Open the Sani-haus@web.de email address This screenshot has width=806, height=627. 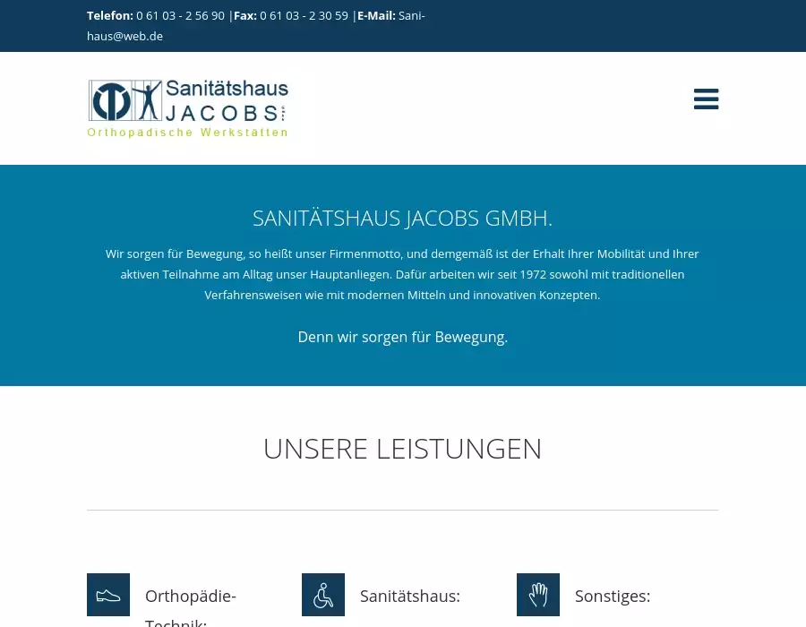[124, 37]
